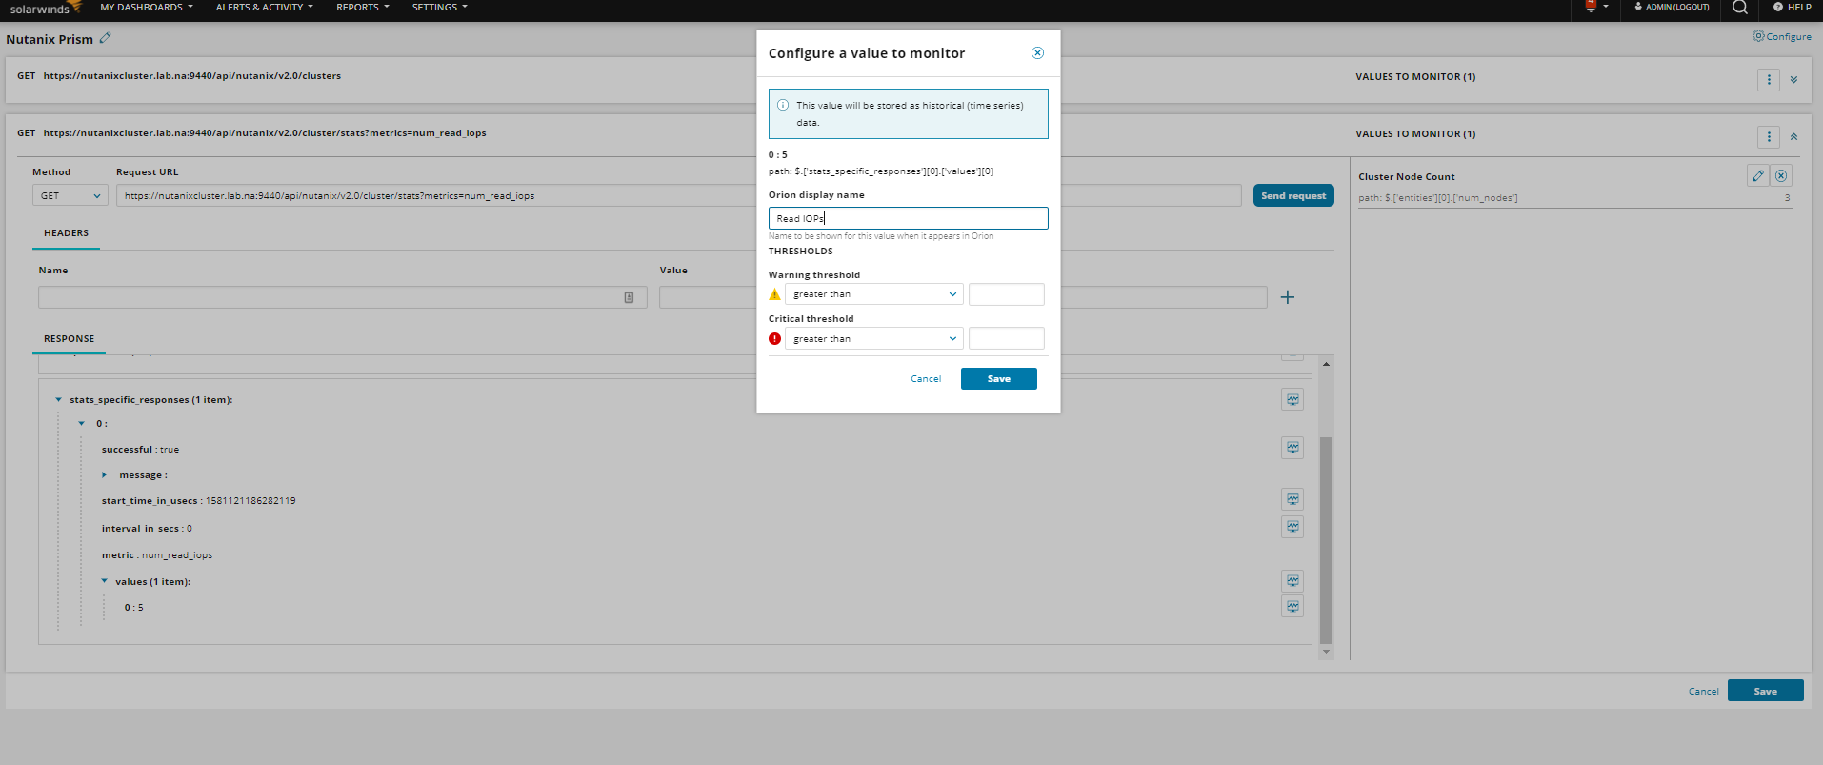Select the RESPONSE tab
This screenshot has height=765, width=1823.
tap(69, 339)
